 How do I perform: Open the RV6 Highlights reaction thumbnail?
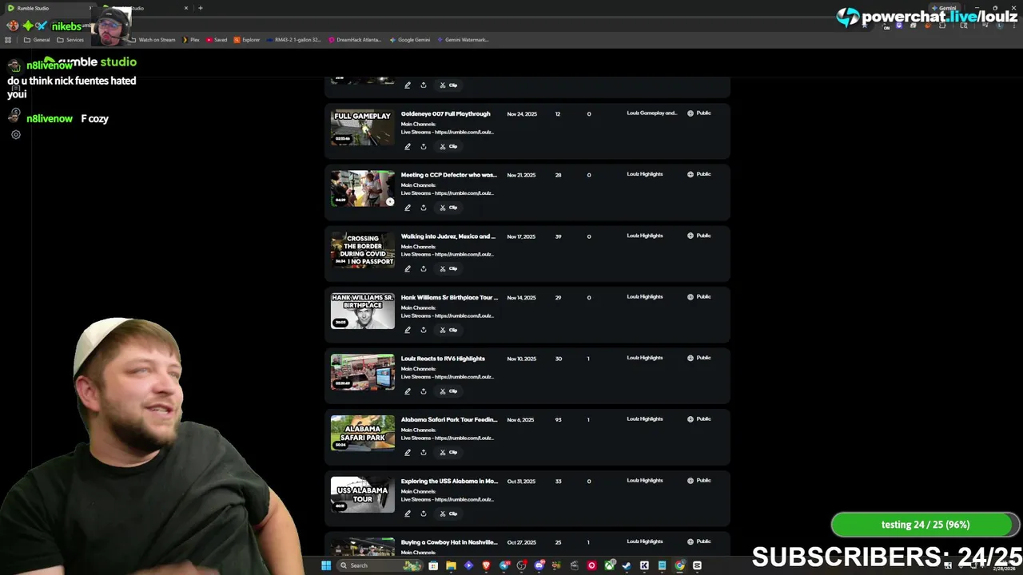(363, 372)
